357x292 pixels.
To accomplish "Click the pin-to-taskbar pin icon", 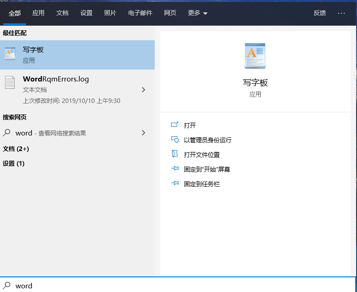I will (x=175, y=183).
